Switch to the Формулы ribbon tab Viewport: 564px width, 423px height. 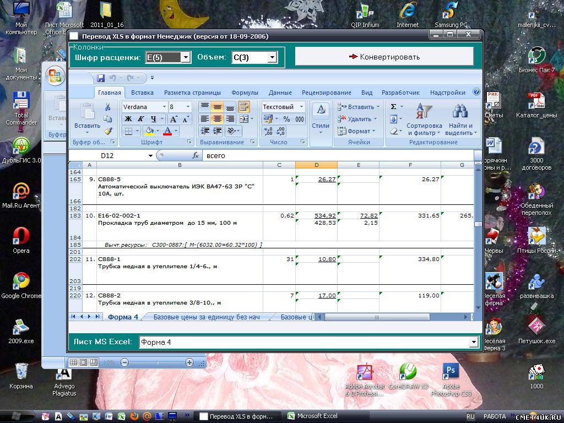[245, 93]
